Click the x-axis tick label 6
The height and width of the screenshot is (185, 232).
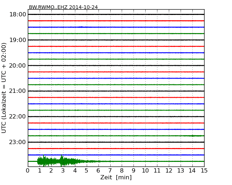[x=99, y=171]
